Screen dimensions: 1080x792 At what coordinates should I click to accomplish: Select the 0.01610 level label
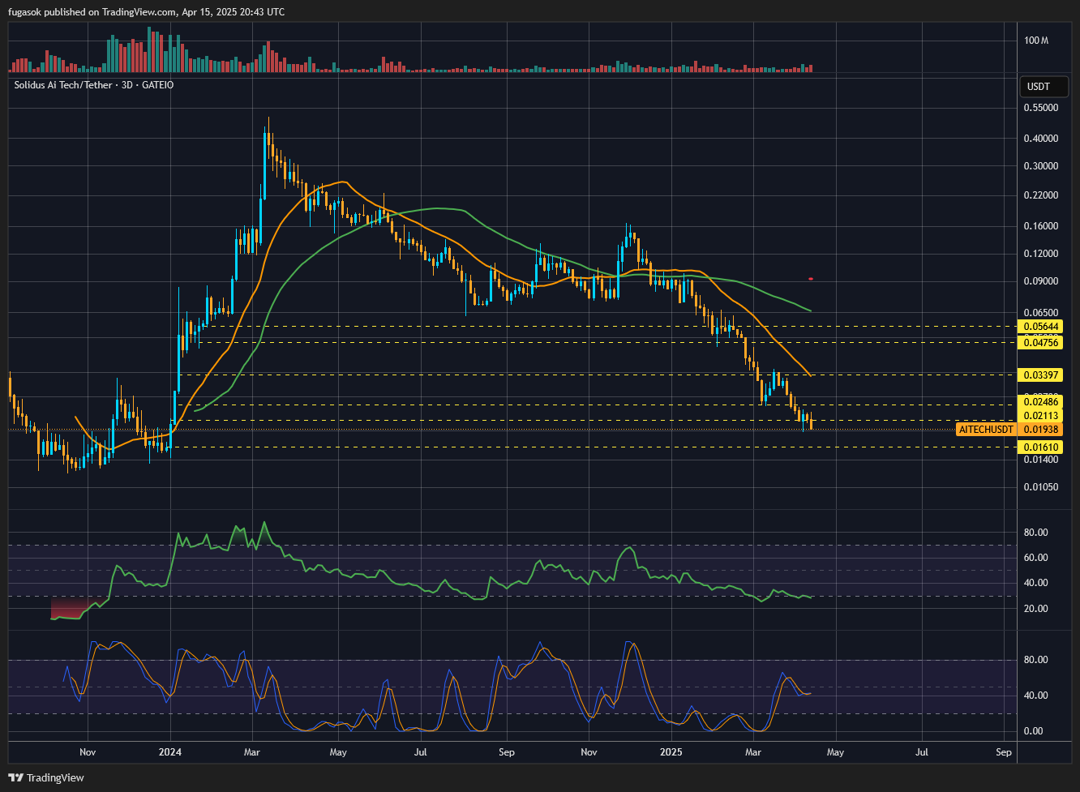coord(1040,447)
